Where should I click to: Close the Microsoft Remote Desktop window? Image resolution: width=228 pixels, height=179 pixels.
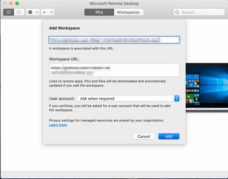click(x=4, y=3)
